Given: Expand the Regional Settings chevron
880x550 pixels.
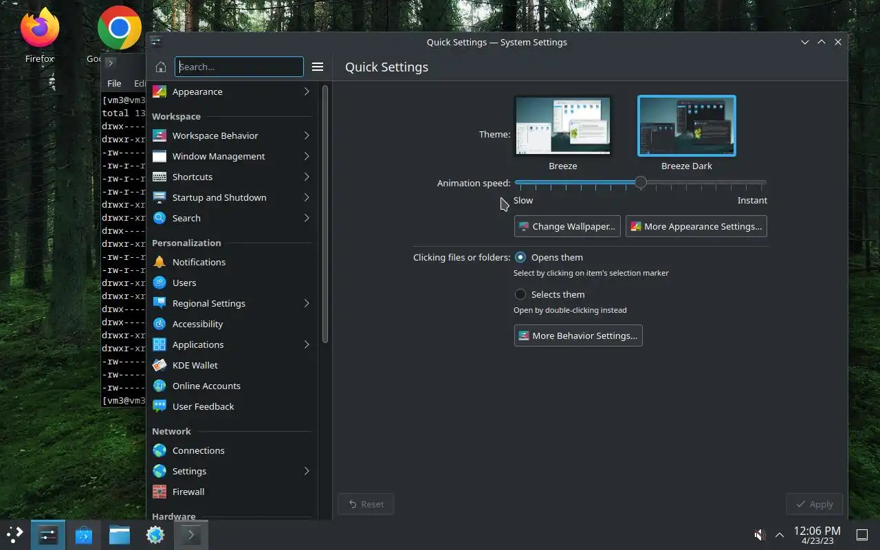Looking at the screenshot, I should click(x=307, y=303).
